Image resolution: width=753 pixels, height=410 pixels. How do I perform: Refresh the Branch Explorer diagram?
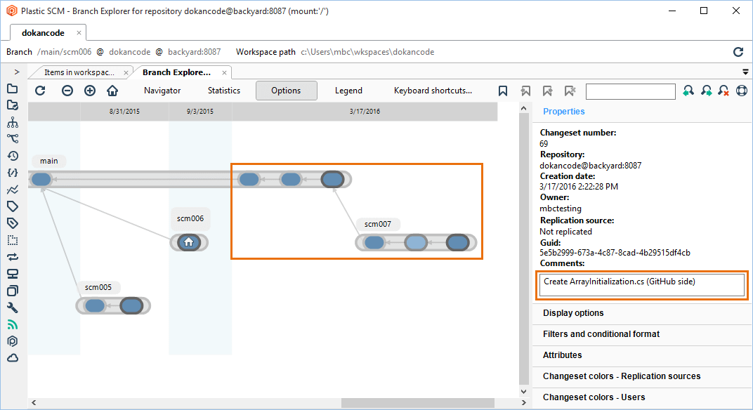click(40, 91)
